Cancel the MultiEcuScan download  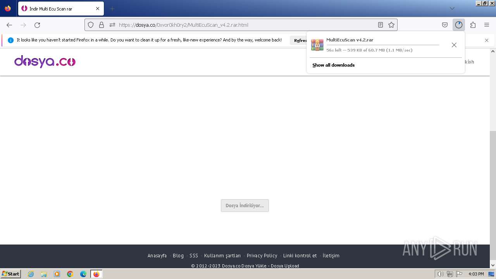click(x=454, y=45)
